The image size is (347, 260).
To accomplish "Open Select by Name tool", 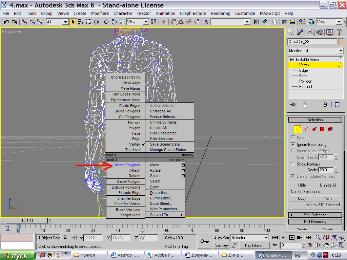I will (81, 22).
